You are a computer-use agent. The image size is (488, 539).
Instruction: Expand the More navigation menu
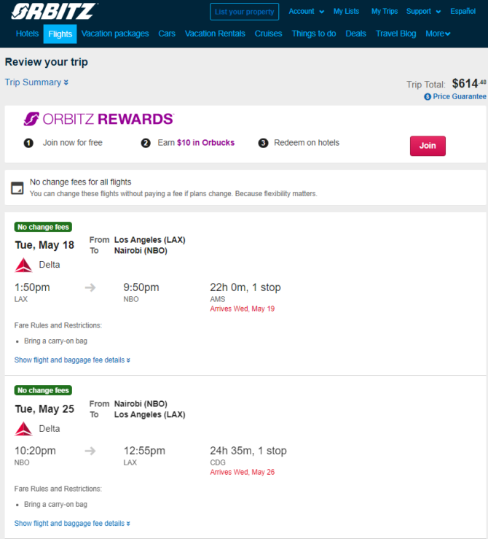click(x=438, y=34)
